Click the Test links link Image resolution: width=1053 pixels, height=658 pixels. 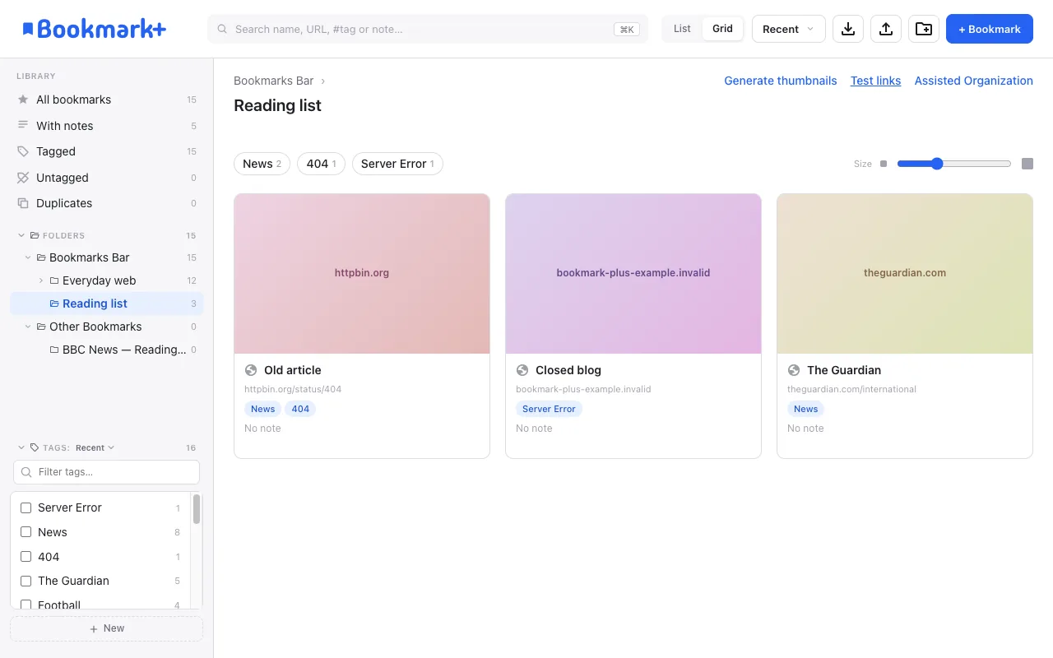point(875,81)
